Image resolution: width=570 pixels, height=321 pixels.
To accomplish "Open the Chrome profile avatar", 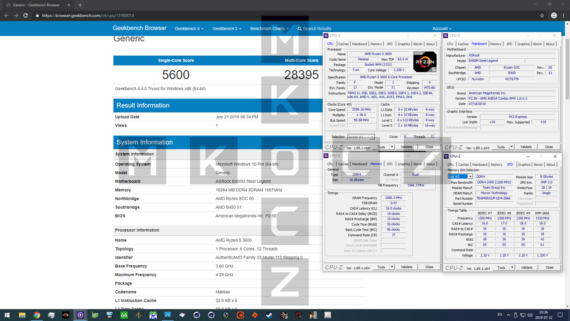I will (554, 15).
